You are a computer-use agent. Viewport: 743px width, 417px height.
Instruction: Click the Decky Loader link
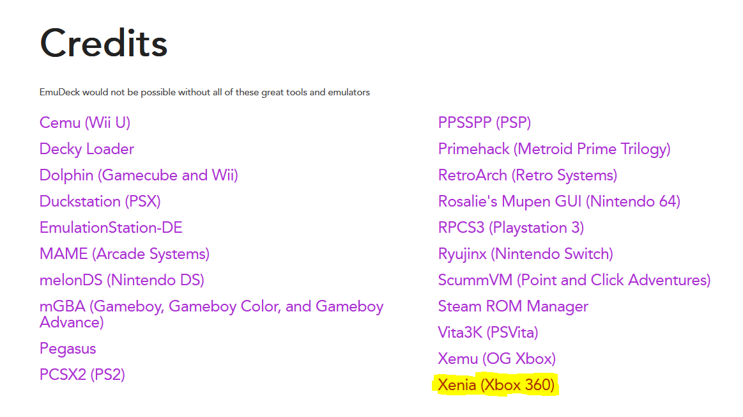87,149
